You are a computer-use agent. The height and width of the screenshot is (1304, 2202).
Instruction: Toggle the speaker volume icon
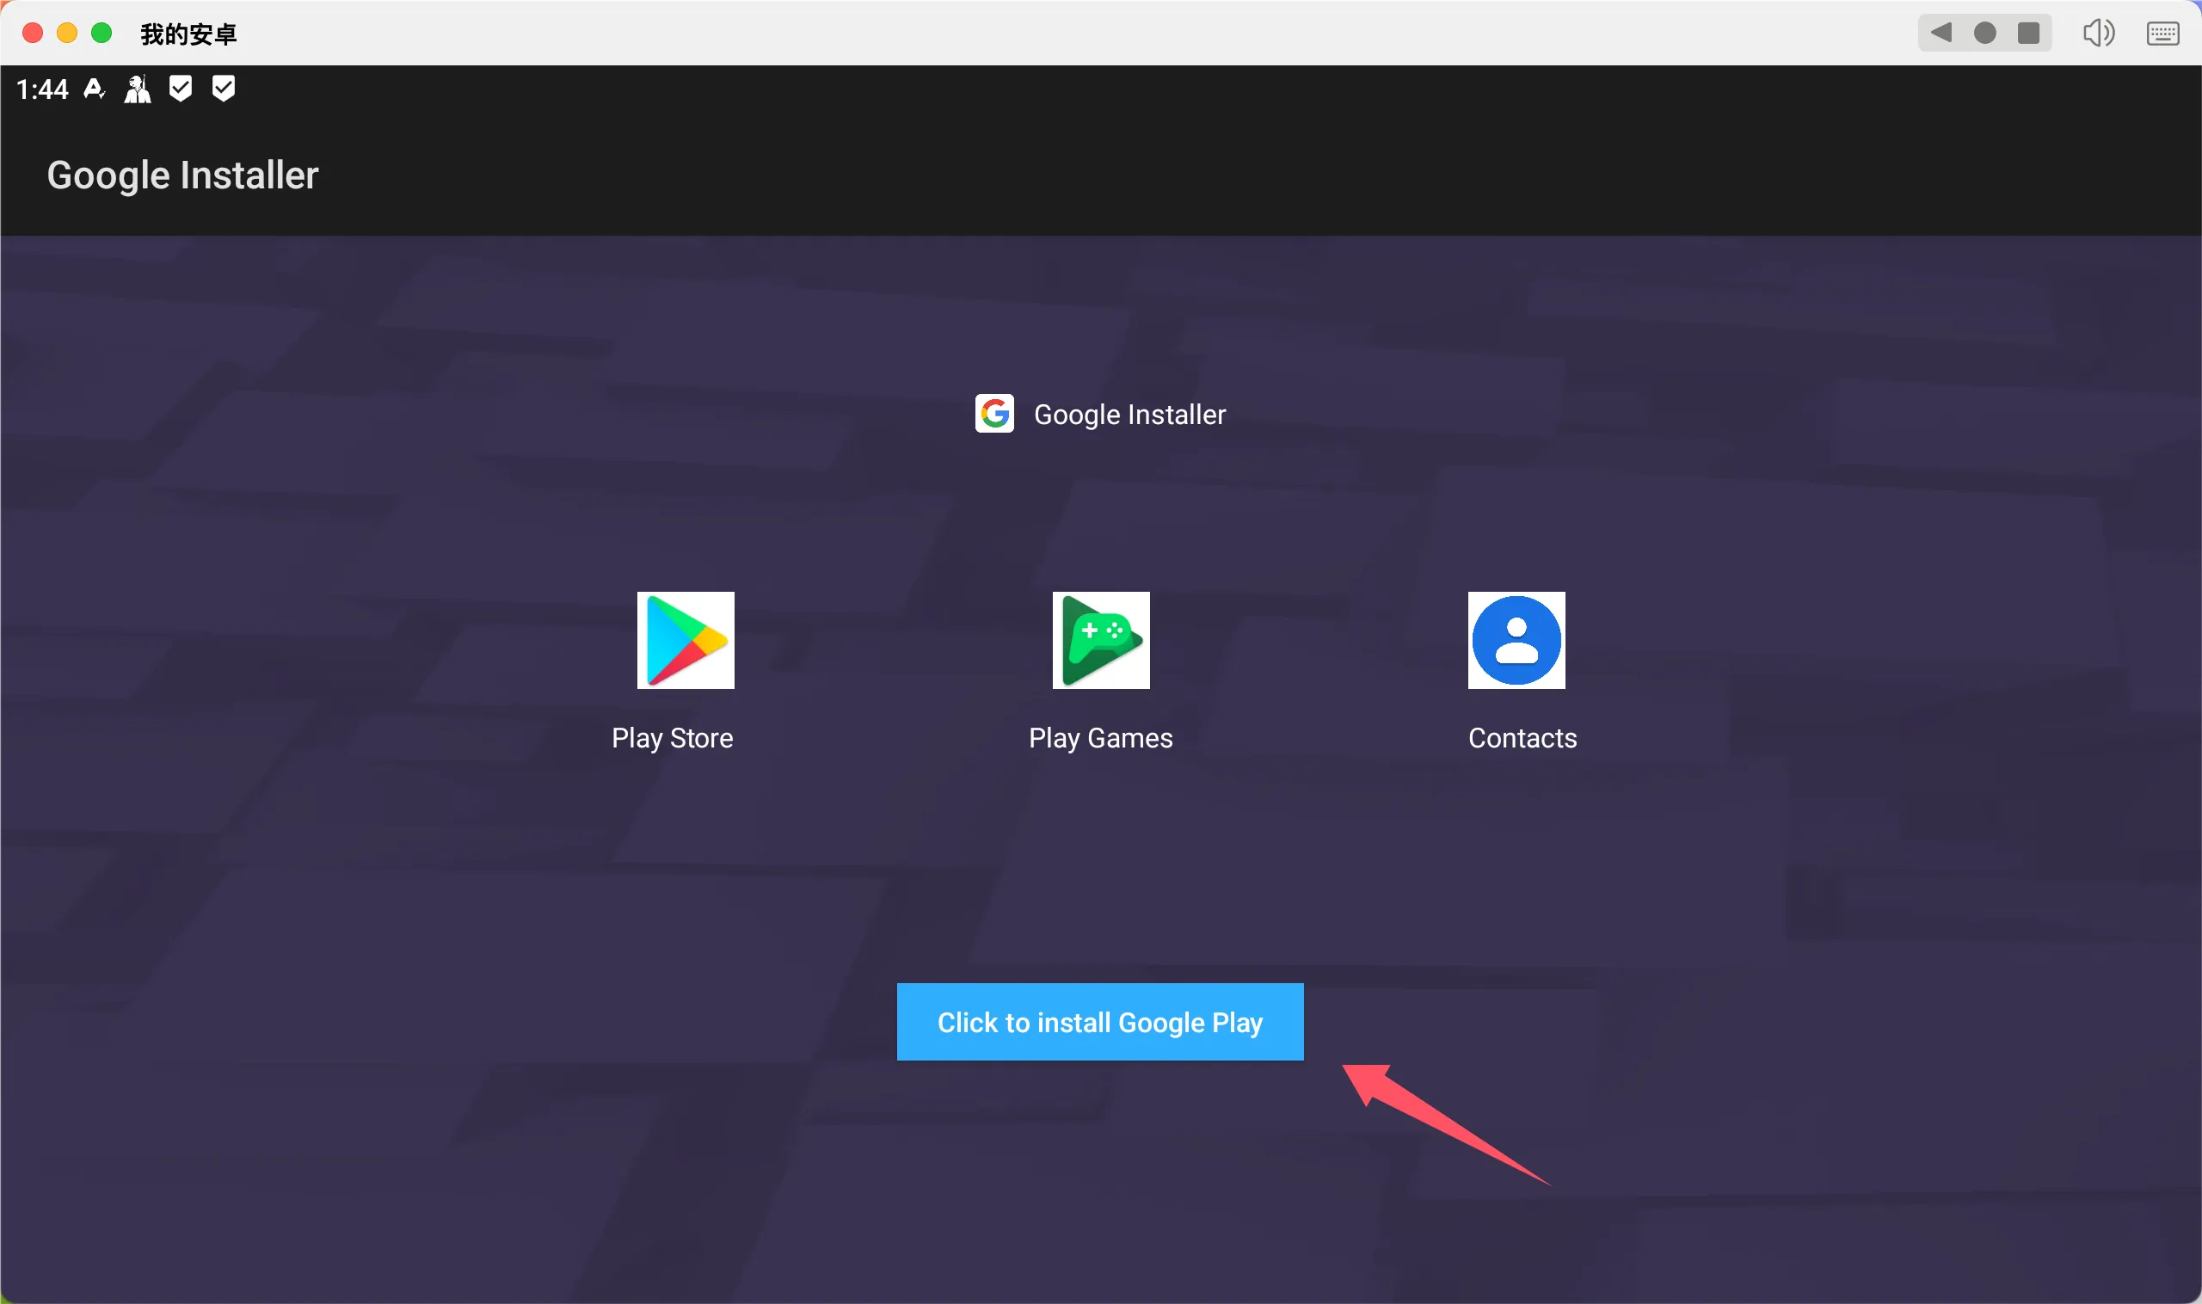click(2098, 34)
